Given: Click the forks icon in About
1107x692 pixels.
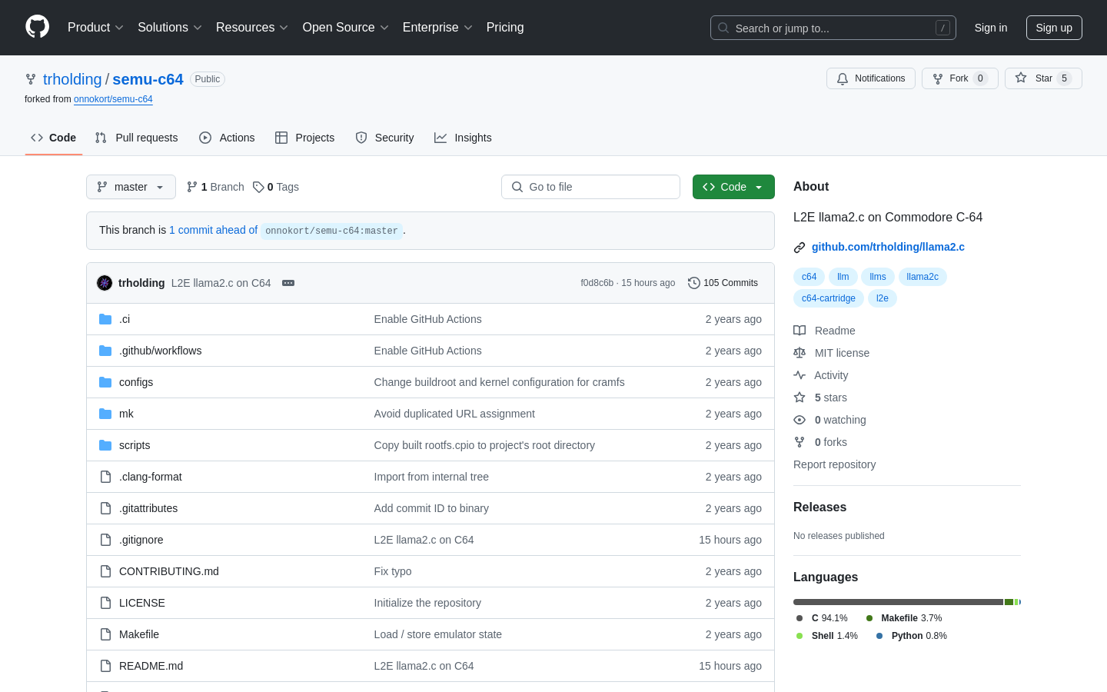Looking at the screenshot, I should point(799,442).
